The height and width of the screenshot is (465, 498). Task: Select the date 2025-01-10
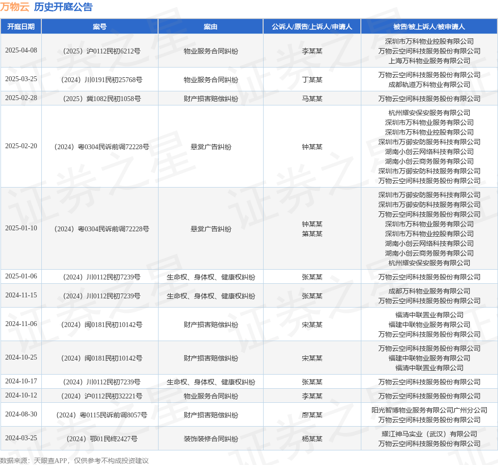tap(21, 228)
